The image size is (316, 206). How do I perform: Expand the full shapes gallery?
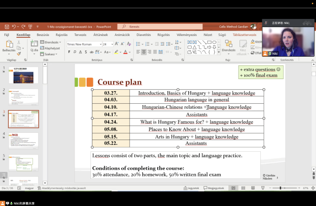pyautogui.click(x=219, y=52)
